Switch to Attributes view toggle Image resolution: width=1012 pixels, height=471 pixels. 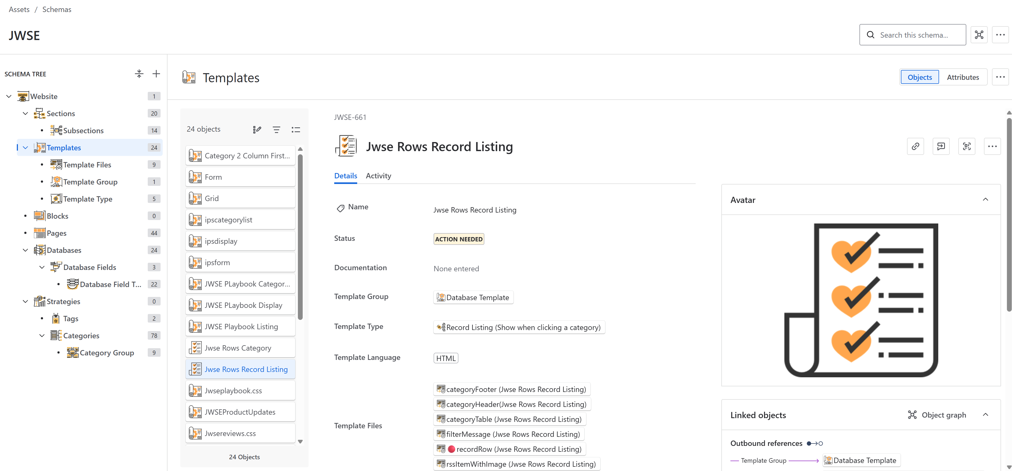963,77
